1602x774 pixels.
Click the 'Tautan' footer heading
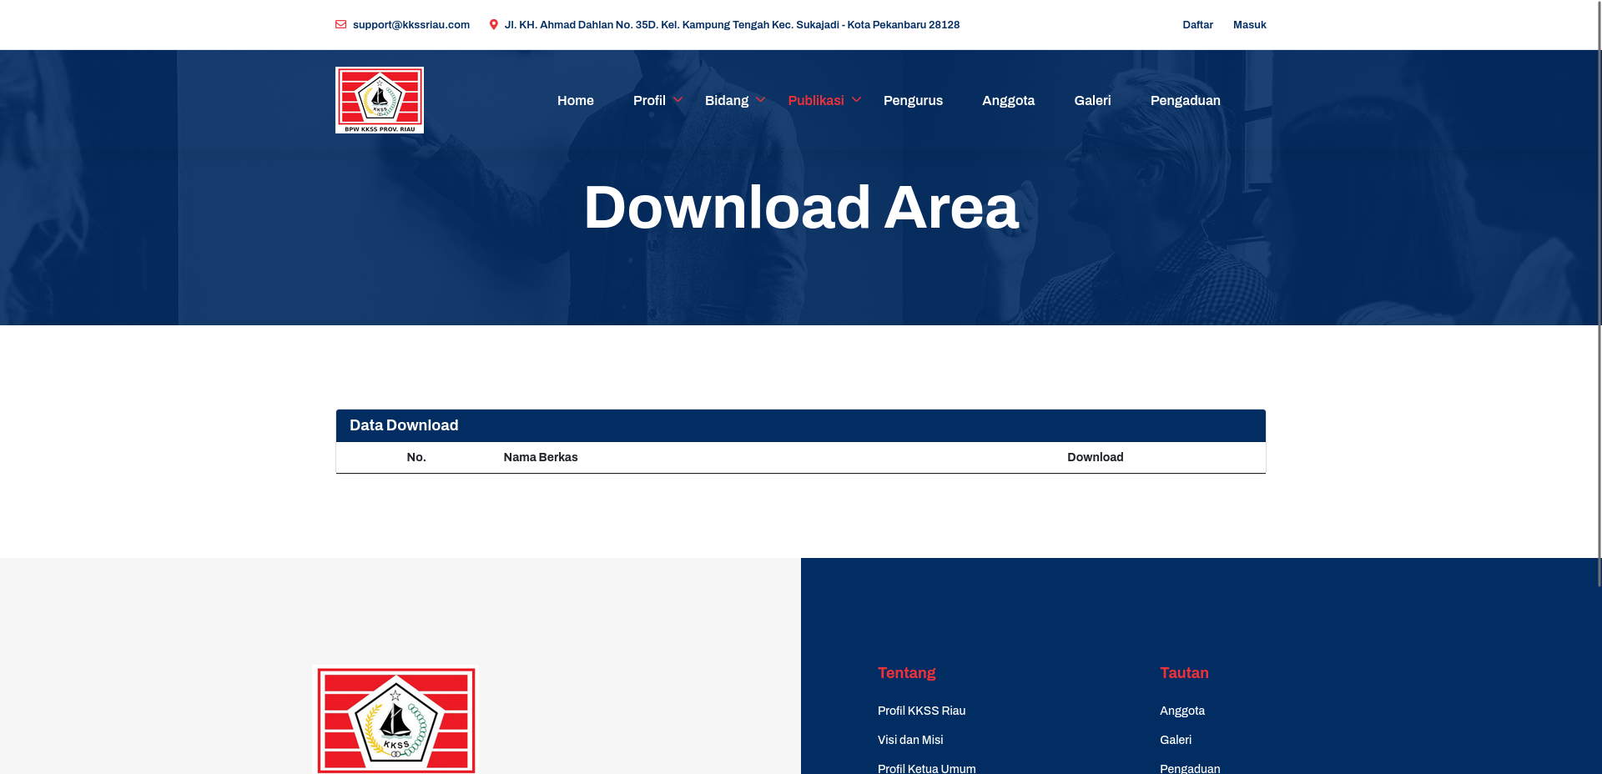tap(1184, 673)
